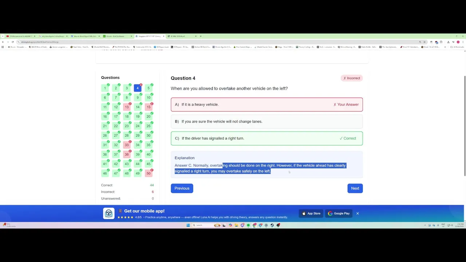Select answer A, If it is a heavy vehicle

point(266,104)
